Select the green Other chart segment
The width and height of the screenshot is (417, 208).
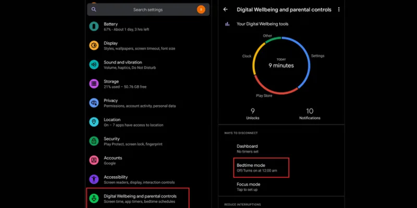(273, 39)
